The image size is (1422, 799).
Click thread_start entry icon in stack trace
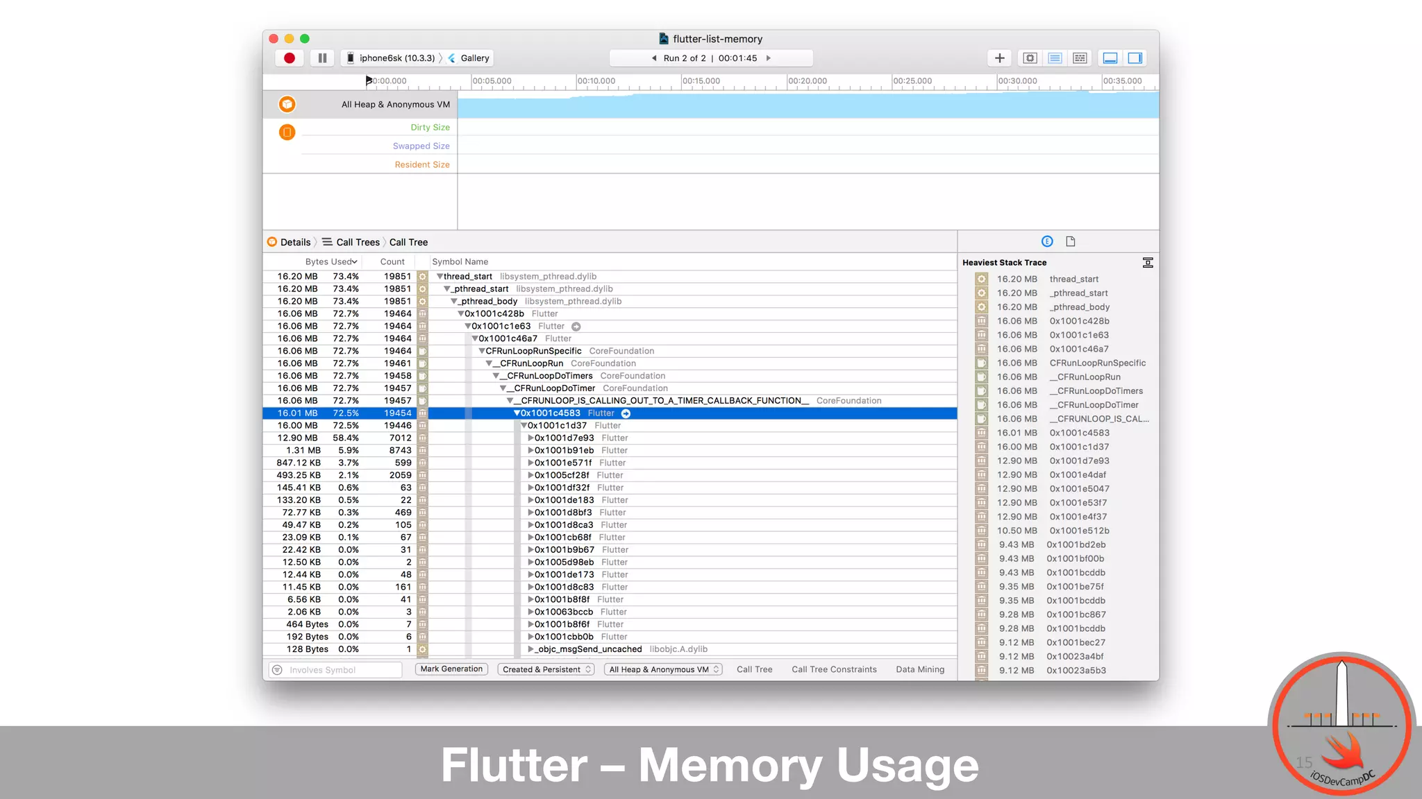(981, 280)
